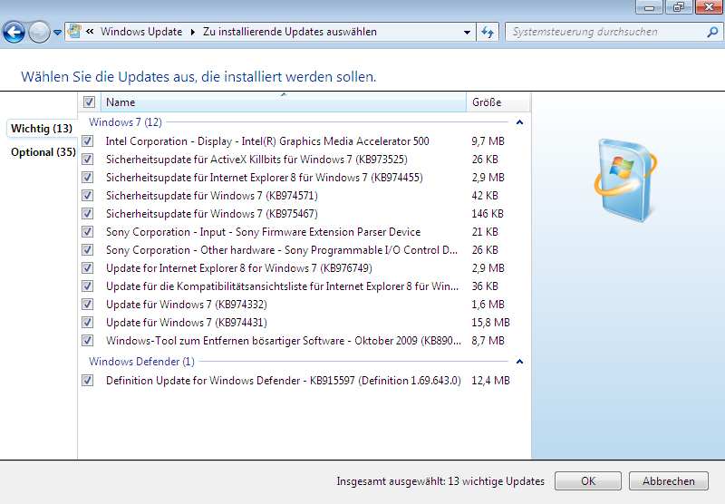725x504 pixels.
Task: Uncheck Sony Programmable I/O Control checkbox
Action: [x=87, y=249]
